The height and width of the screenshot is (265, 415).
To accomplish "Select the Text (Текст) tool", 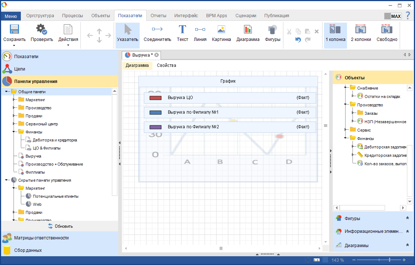I will [182, 30].
